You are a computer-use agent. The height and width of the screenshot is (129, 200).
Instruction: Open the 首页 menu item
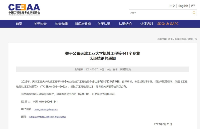point(19,24)
